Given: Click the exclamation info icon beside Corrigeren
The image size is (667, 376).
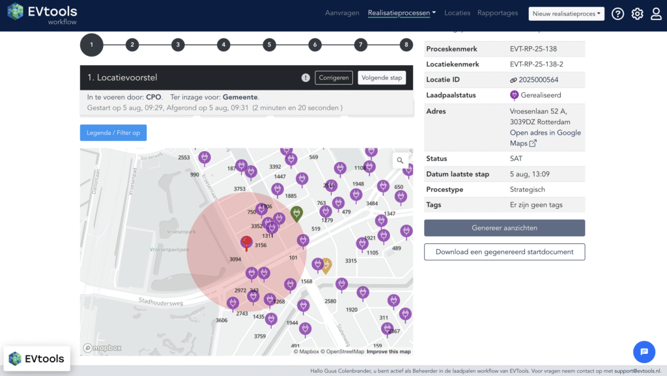Looking at the screenshot, I should [305, 77].
